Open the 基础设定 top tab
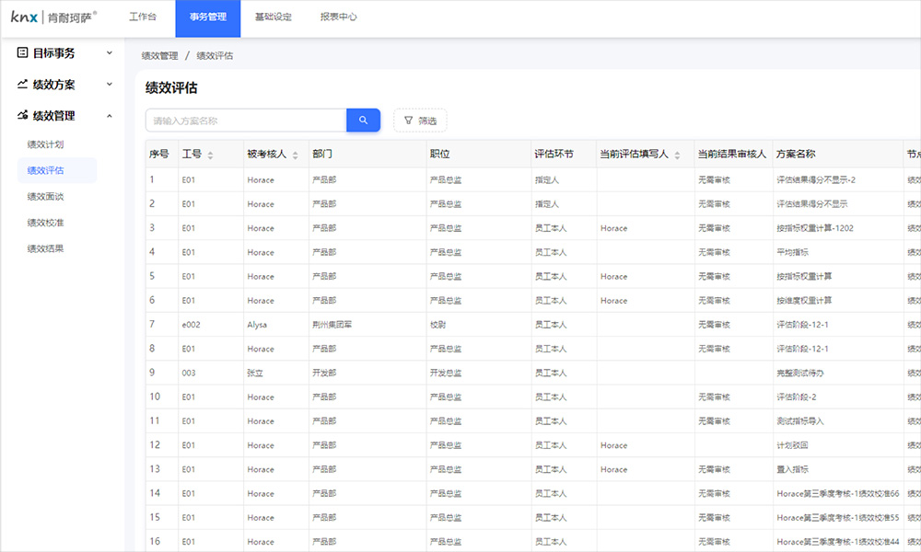The width and height of the screenshot is (921, 552). pos(274,17)
